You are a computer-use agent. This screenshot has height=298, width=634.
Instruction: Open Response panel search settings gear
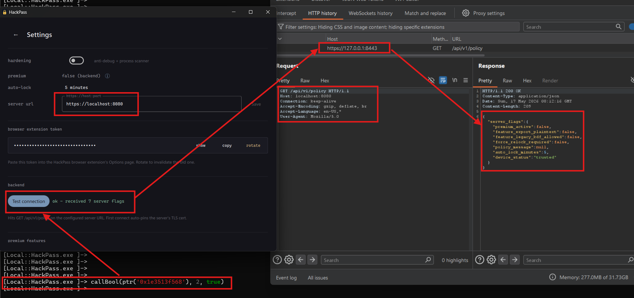[x=491, y=260]
